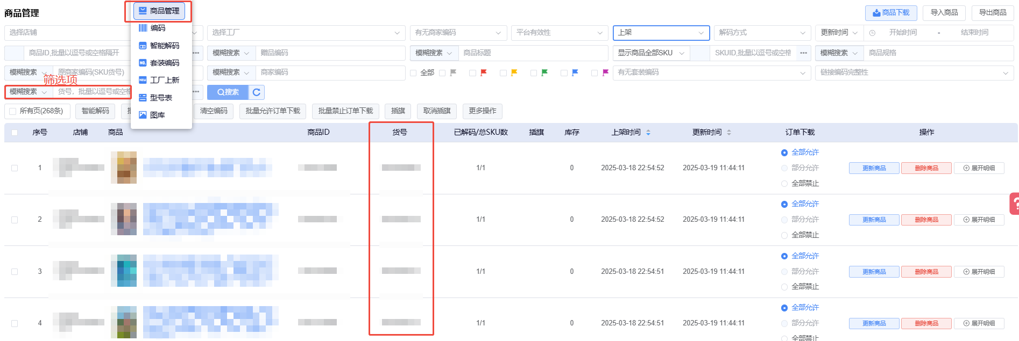This screenshot has width=1019, height=341.
Task: Click the ellipsis icon beside SKUID input
Action: (x=803, y=53)
